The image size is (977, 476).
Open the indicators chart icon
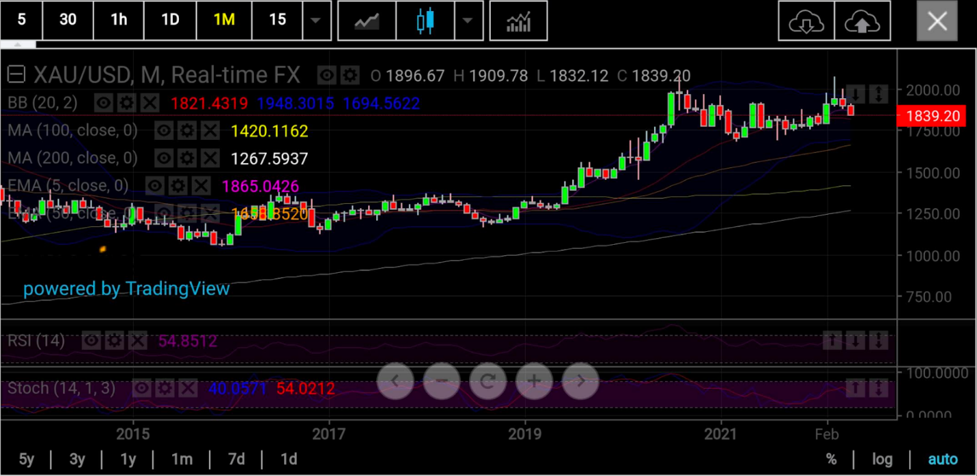518,20
